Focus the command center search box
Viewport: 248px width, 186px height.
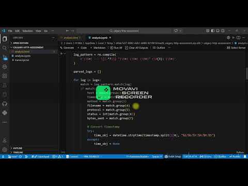click(x=124, y=31)
